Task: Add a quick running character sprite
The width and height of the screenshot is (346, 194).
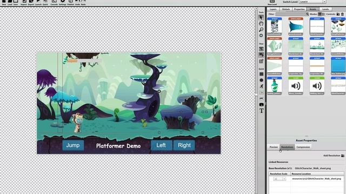Action: coord(261,86)
